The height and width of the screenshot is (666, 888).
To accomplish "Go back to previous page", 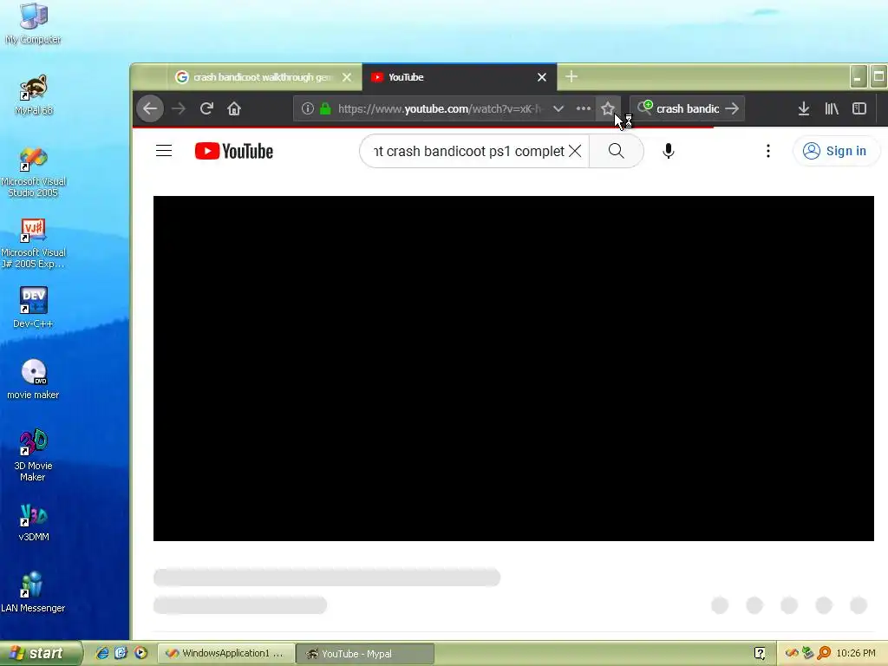I will click(150, 108).
